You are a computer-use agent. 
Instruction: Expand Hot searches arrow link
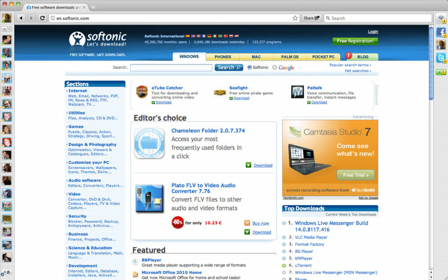tap(358, 71)
